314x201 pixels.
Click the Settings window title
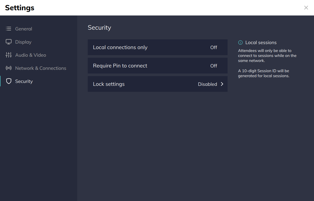click(20, 8)
